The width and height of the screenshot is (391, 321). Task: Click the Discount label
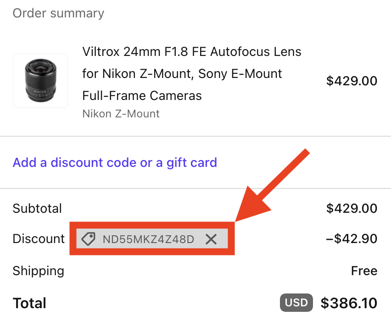[x=39, y=238]
